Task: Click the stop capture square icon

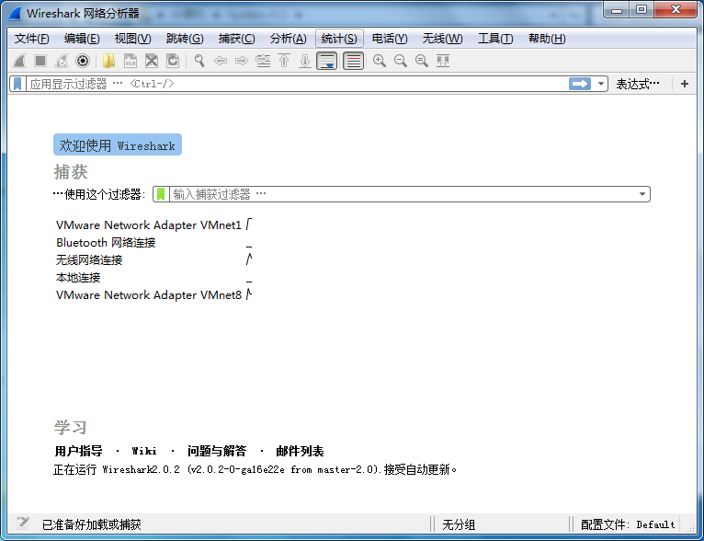Action: [x=40, y=61]
